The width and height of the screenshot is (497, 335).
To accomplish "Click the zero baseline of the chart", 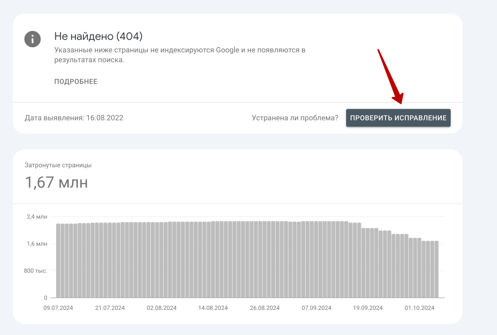I will pos(46,297).
